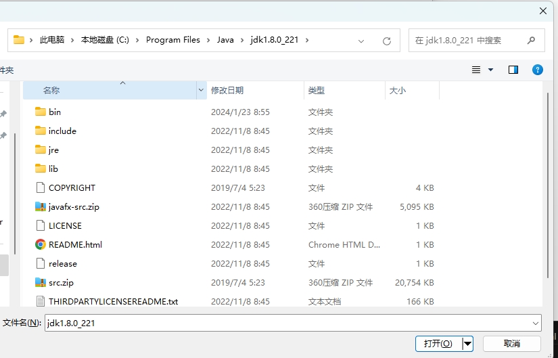Open the file name combo box dropdown
This screenshot has width=558, height=358.
[x=536, y=323]
